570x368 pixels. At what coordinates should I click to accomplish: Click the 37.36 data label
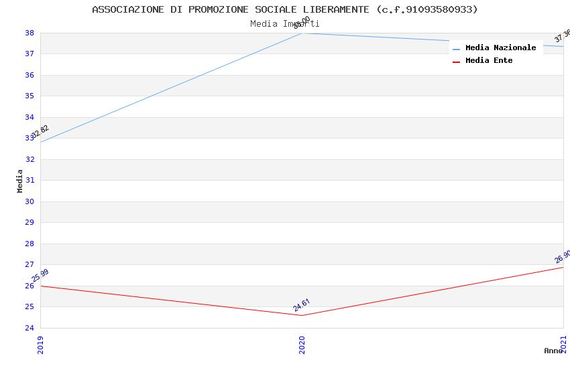click(563, 36)
